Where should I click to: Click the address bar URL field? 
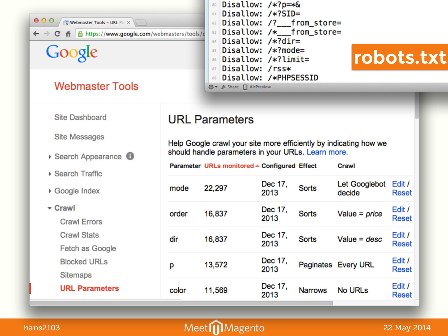[x=140, y=34]
